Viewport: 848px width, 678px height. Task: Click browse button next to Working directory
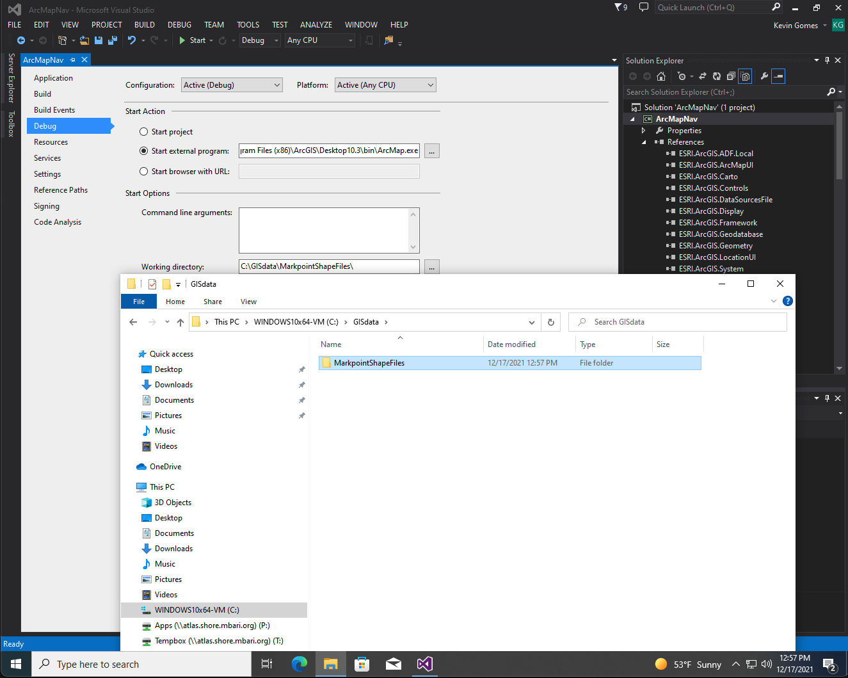(x=432, y=267)
